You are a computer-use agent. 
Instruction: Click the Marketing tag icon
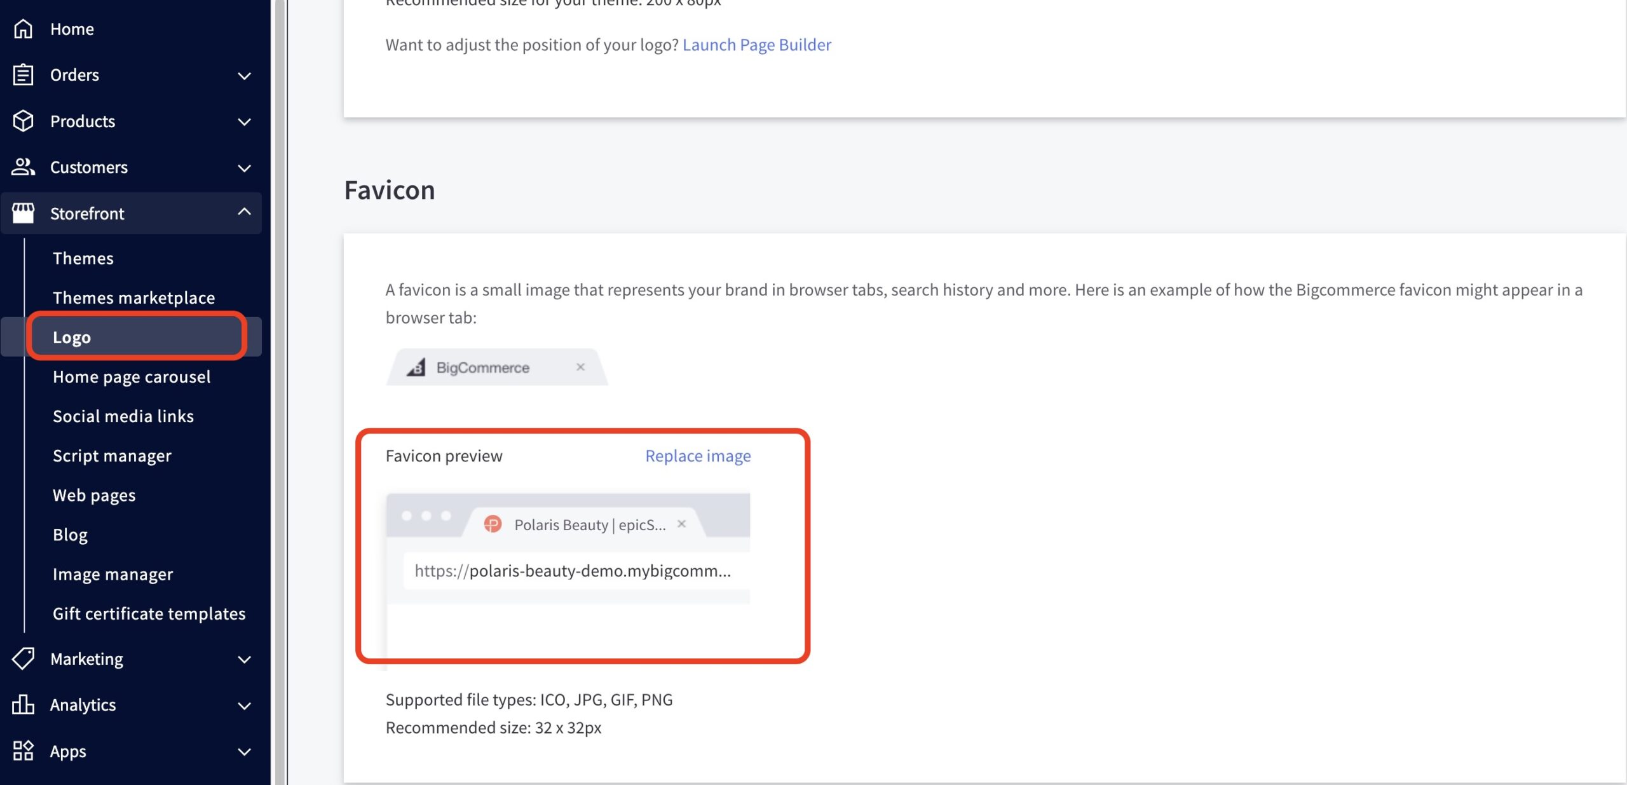24,659
